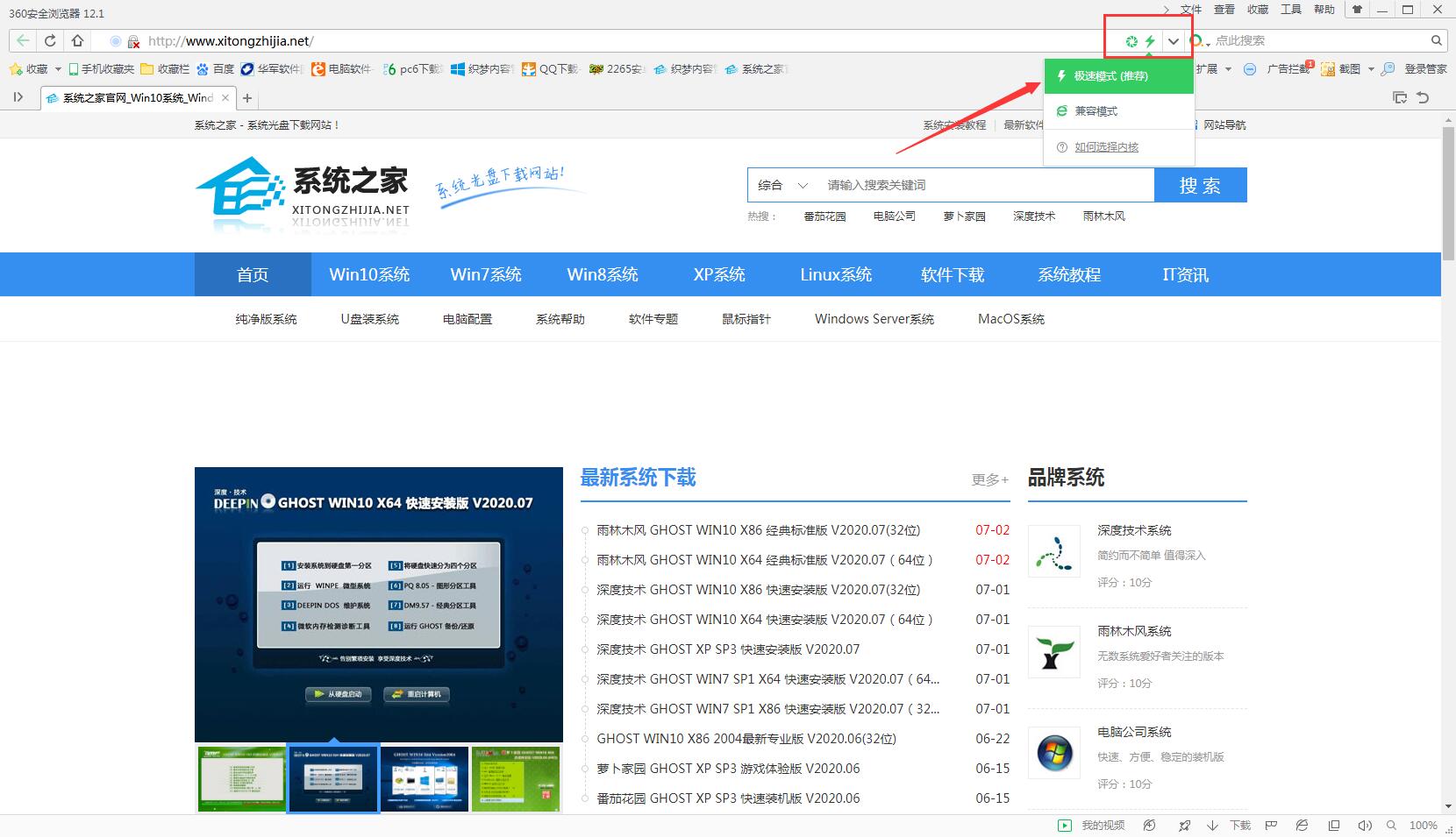Click the 我的视频 play icon in the status bar
This screenshot has height=837, width=1456.
1064,826
